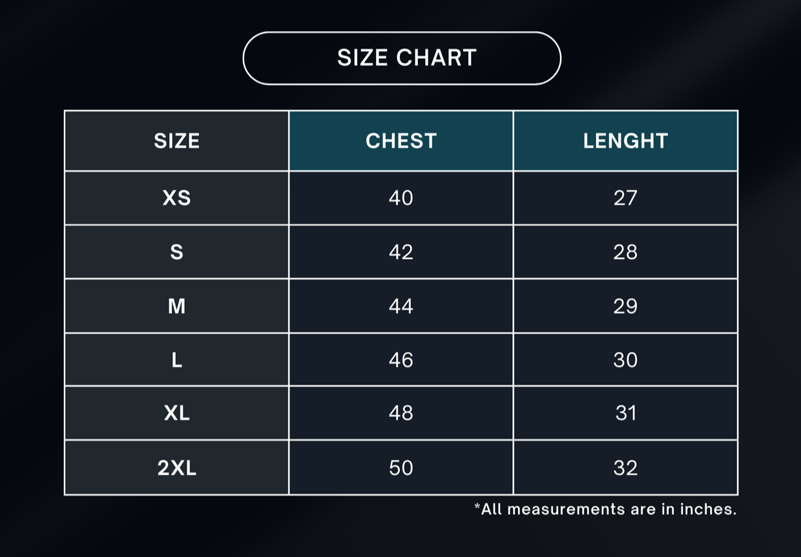Choose the M size row label
Screen dimensions: 801x557
click(176, 306)
